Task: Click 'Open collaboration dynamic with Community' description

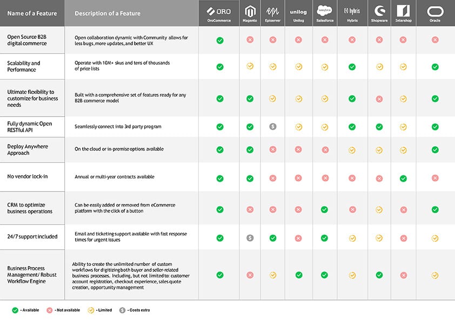Action: click(131, 40)
